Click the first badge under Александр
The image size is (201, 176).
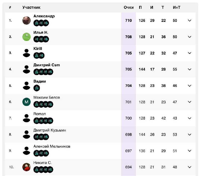pos(37,23)
